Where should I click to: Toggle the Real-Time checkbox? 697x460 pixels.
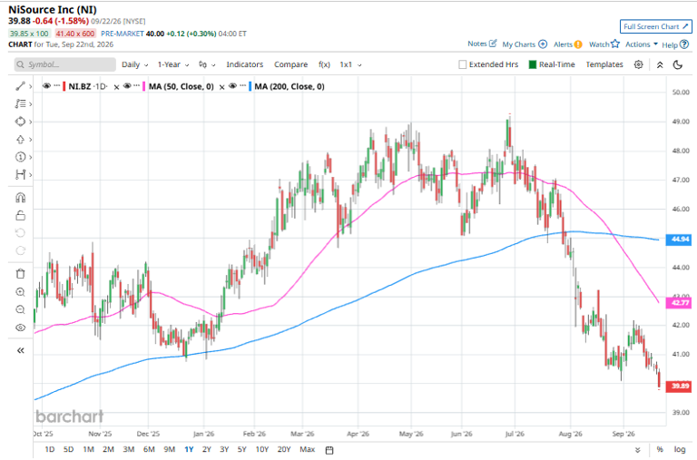click(533, 65)
